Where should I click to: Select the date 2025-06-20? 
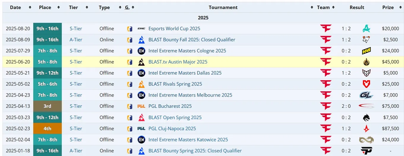[x=18, y=62]
